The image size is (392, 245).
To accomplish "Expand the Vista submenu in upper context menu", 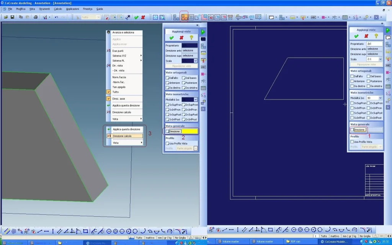I will [x=141, y=119].
